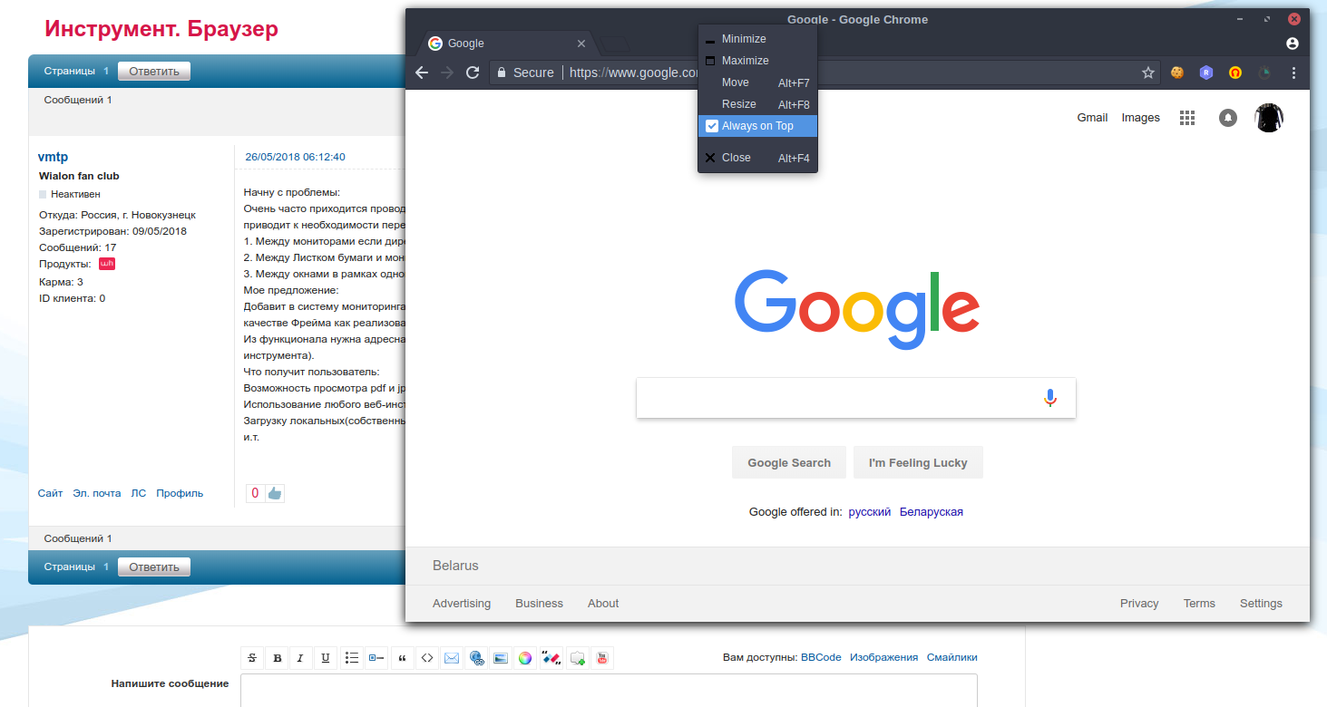Open Google notifications bell
Image resolution: width=1327 pixels, height=707 pixels.
click(1228, 118)
